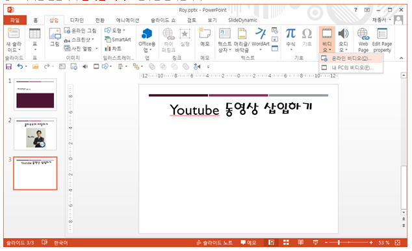Click the Undo arrow icon
412x251 pixels.
click(20, 67)
